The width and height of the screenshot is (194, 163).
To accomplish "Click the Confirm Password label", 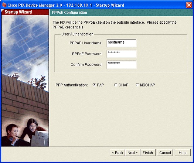I will click(x=86, y=65).
